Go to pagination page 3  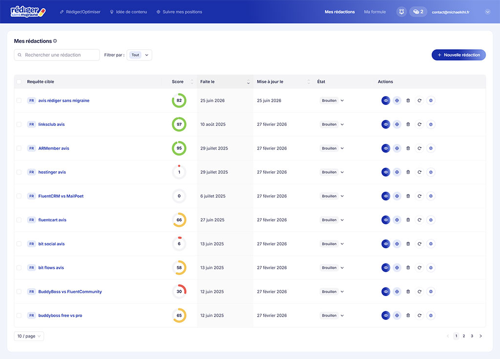tap(472, 336)
